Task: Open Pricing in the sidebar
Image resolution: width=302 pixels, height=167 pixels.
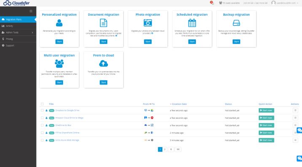Action: (x=18, y=39)
